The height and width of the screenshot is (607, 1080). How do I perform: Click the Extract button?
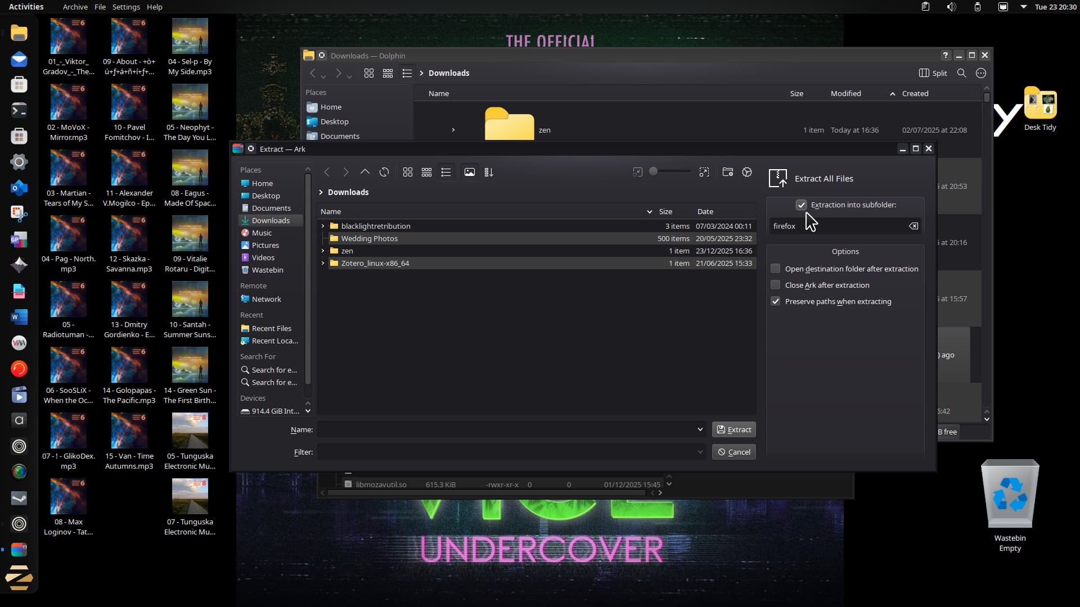tap(733, 429)
